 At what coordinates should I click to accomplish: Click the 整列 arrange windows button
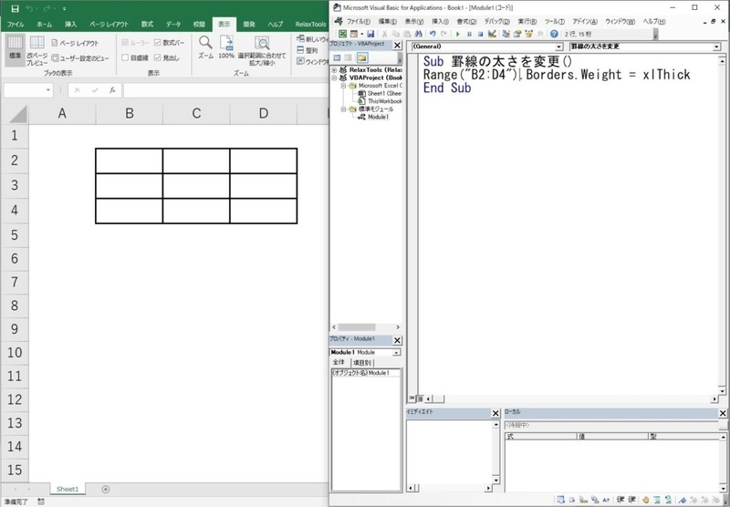[x=308, y=50]
